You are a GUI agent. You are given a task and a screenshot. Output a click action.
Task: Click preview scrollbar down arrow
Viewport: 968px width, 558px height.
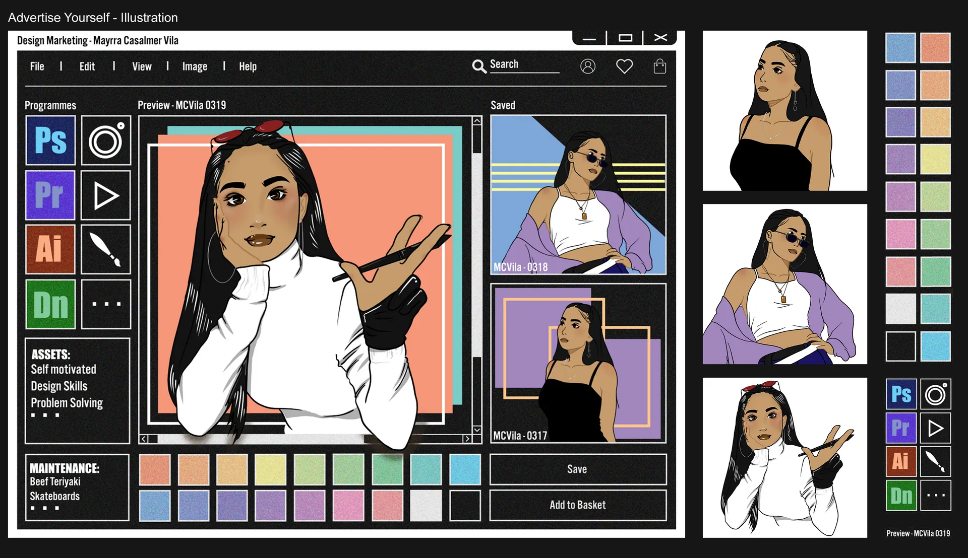(476, 430)
